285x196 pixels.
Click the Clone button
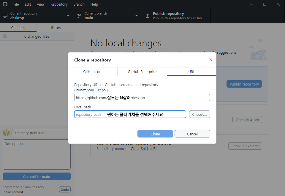coord(155,134)
